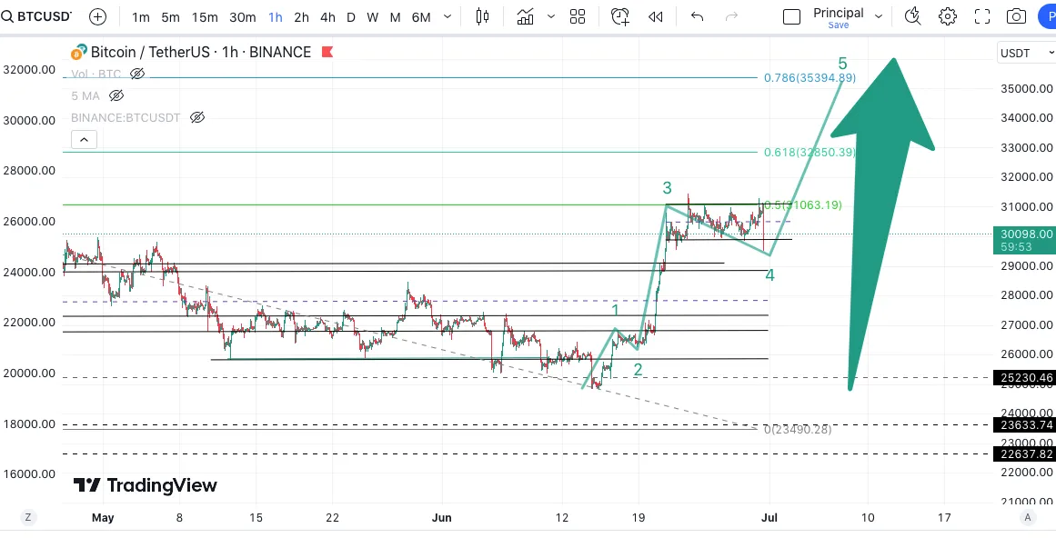Click the 5 MA indicator label

pos(86,95)
